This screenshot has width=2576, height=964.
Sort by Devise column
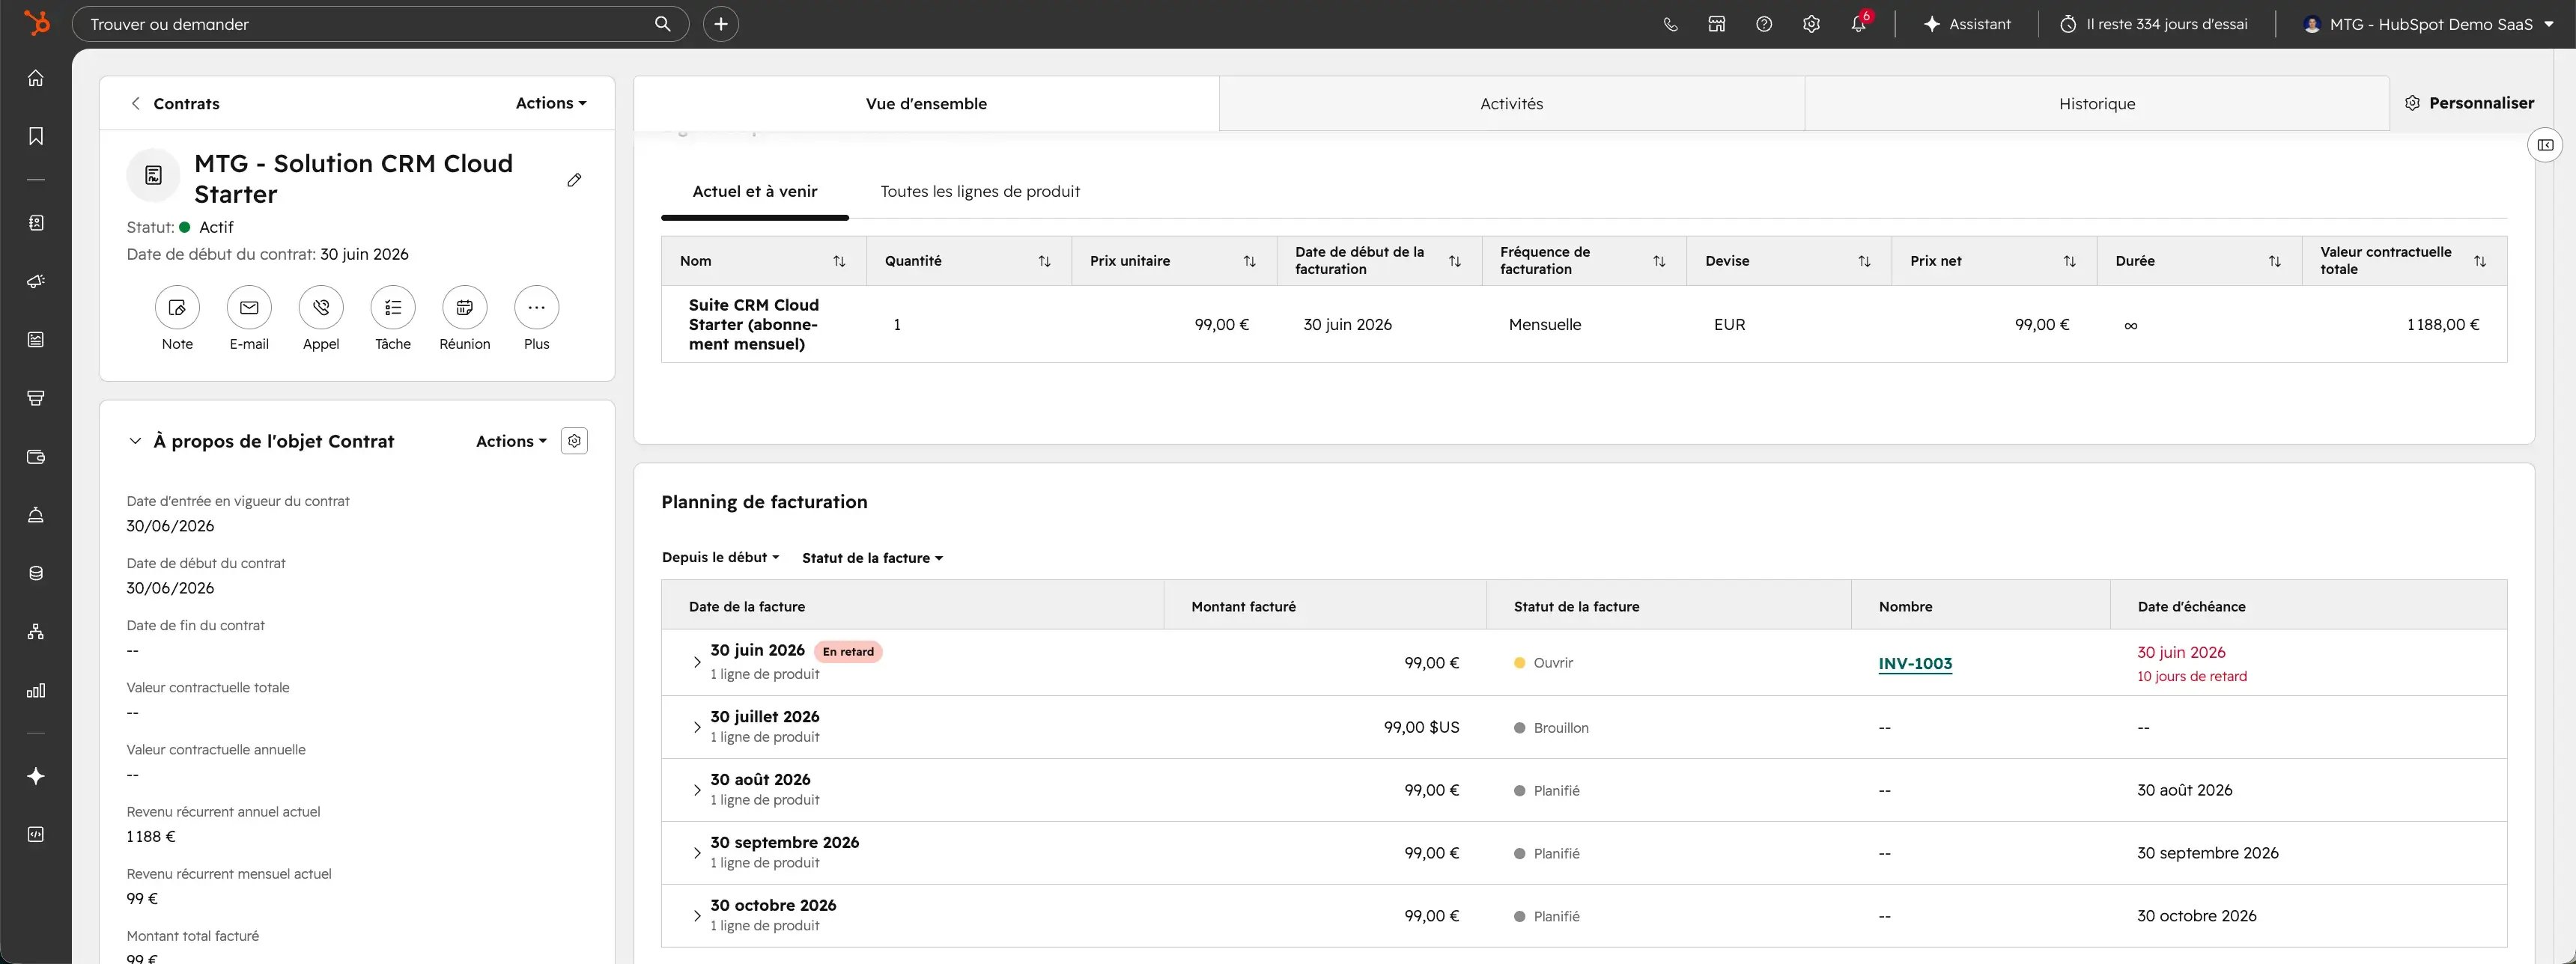(1864, 260)
